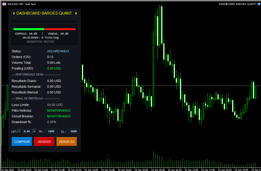Click the AGUARDANDO status value
Viewport: 261px width, 171px height.
(x=58, y=51)
